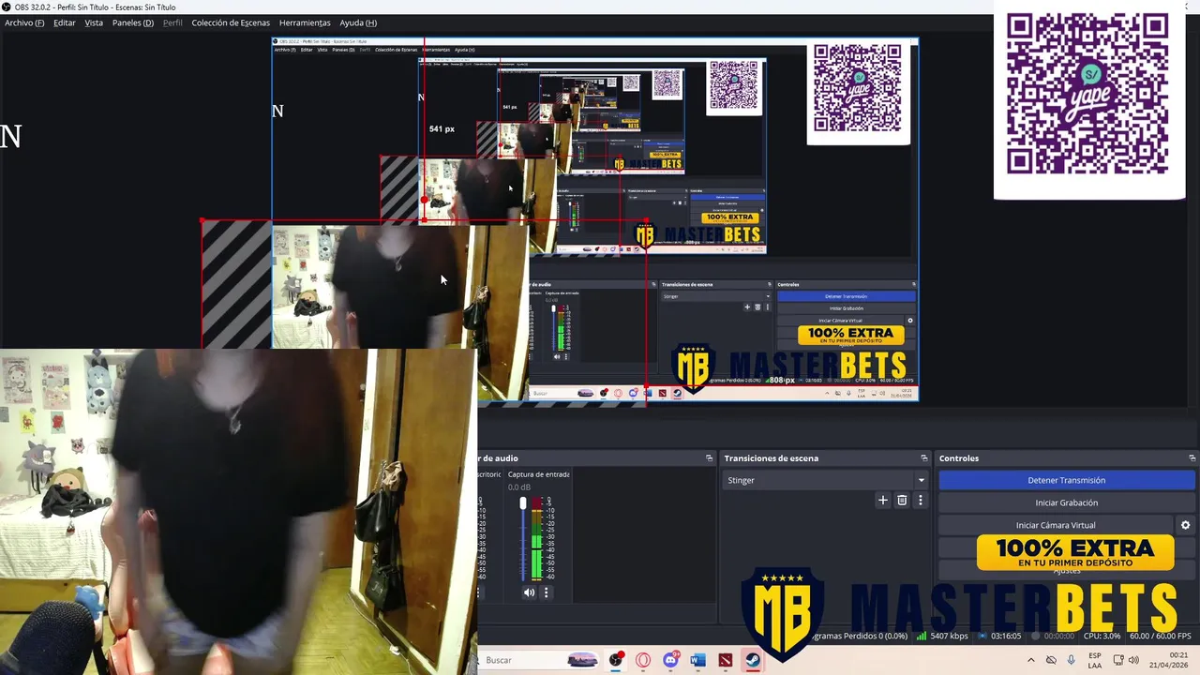The image size is (1200, 675).
Task: Open Microsoft Word from taskbar
Action: click(697, 660)
